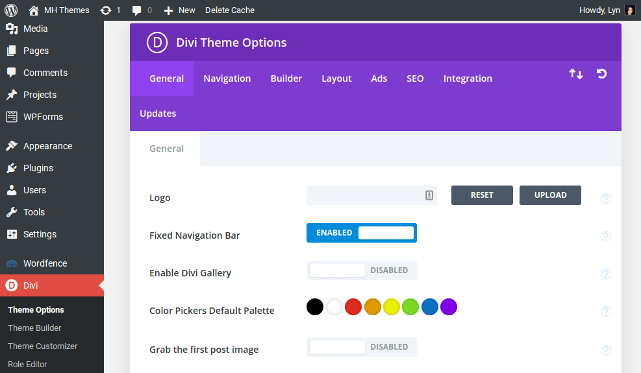
Task: Open Users menu
Action: pyautogui.click(x=52, y=190)
